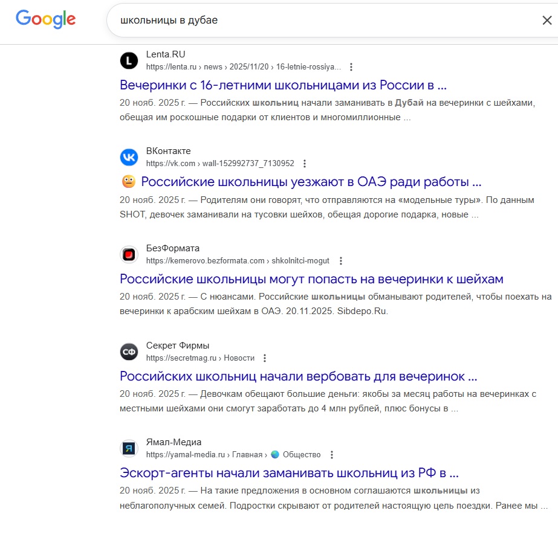Click the vk.com wall URL
Screen dimensions: 558x534
point(220,164)
